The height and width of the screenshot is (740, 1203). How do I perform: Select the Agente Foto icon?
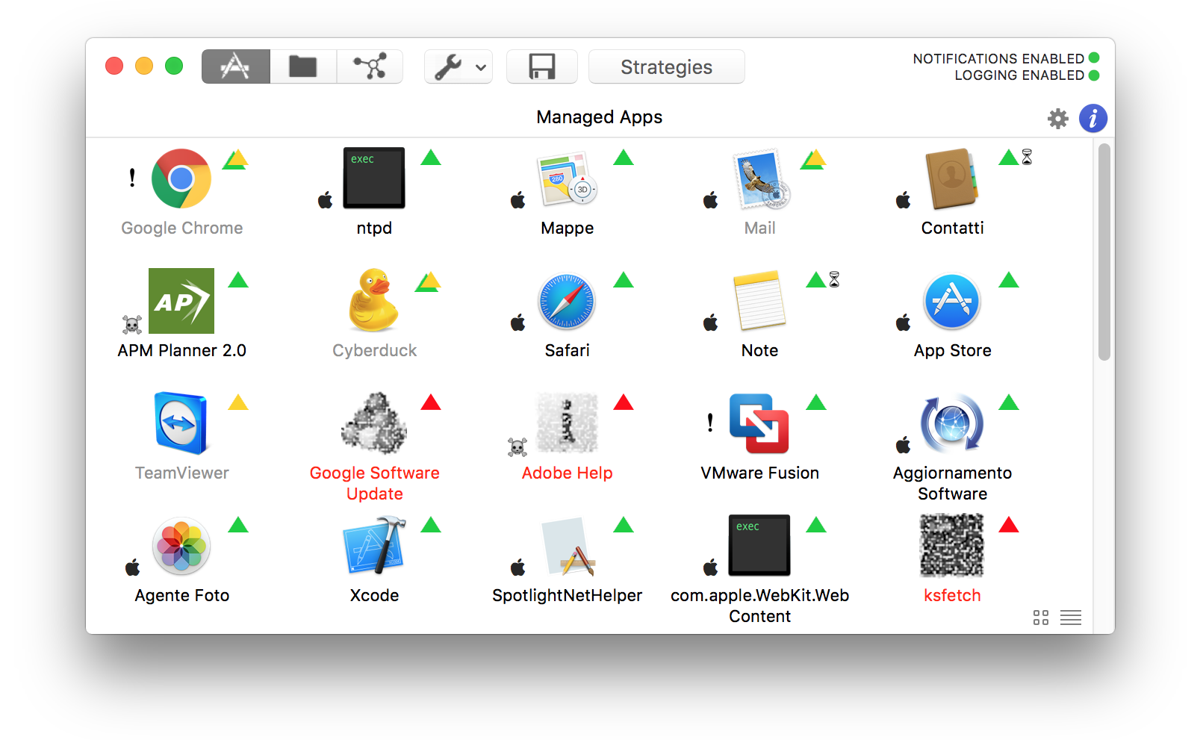(x=181, y=546)
